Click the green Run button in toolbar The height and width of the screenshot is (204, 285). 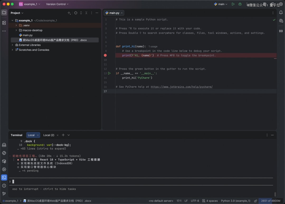[233, 4]
